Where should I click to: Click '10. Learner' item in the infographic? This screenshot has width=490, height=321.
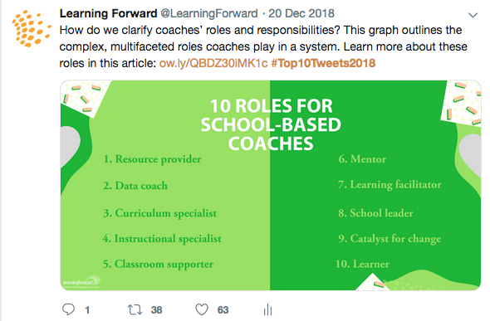click(362, 264)
